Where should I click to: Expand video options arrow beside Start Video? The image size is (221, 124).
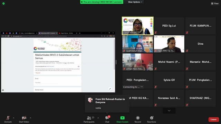click(30, 118)
